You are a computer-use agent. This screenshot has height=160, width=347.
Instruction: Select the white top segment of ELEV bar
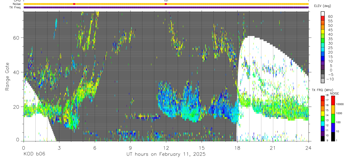323,13
